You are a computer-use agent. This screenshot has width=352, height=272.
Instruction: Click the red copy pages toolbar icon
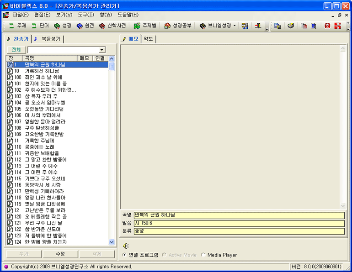[x=304, y=26]
